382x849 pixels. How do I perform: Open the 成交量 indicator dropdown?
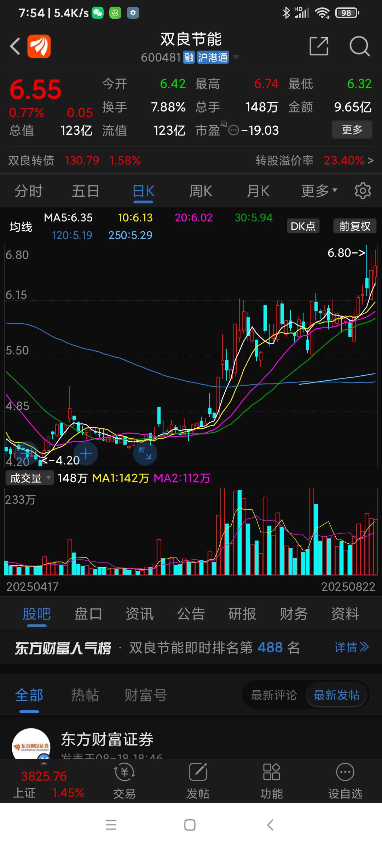[x=30, y=478]
